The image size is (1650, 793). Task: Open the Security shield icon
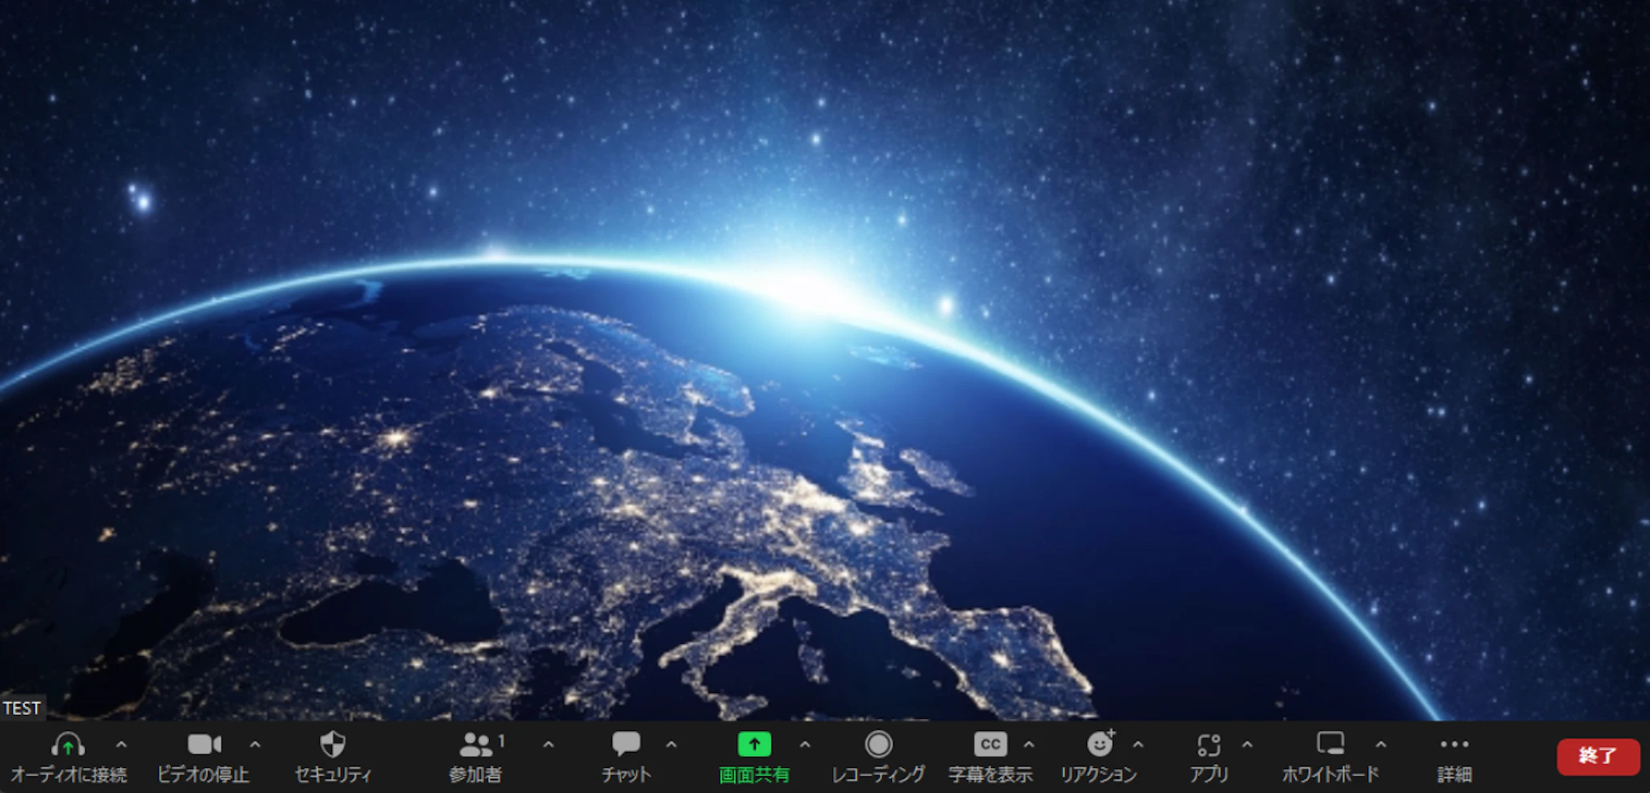tap(332, 745)
